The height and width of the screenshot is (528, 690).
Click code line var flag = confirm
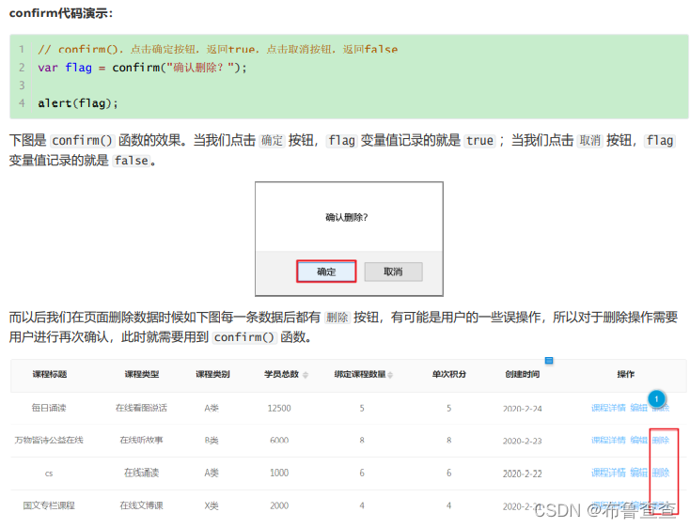click(142, 68)
